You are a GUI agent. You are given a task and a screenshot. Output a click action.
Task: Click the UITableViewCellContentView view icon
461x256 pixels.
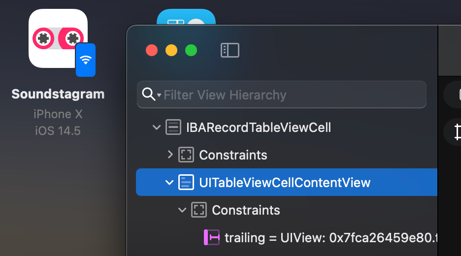[186, 182]
